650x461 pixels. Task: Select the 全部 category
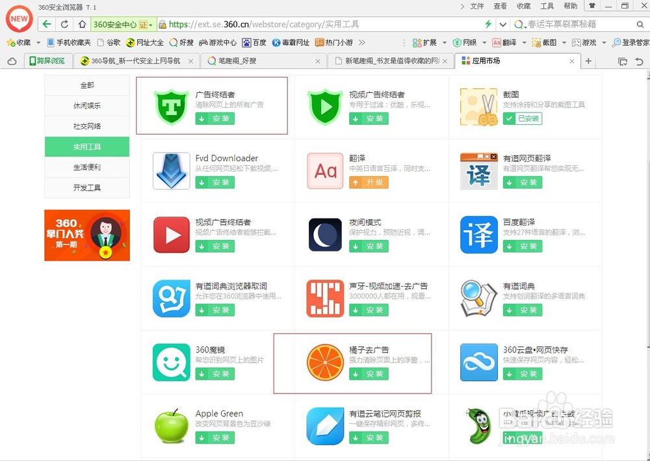pyautogui.click(x=87, y=85)
